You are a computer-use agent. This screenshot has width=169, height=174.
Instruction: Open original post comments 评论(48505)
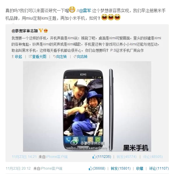(153, 157)
